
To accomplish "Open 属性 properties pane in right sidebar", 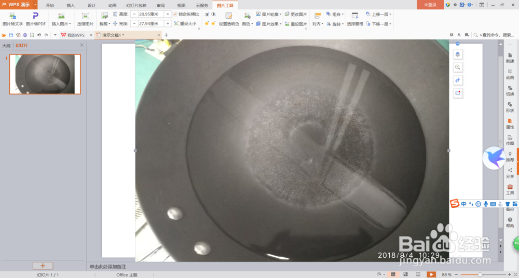I will (x=510, y=123).
